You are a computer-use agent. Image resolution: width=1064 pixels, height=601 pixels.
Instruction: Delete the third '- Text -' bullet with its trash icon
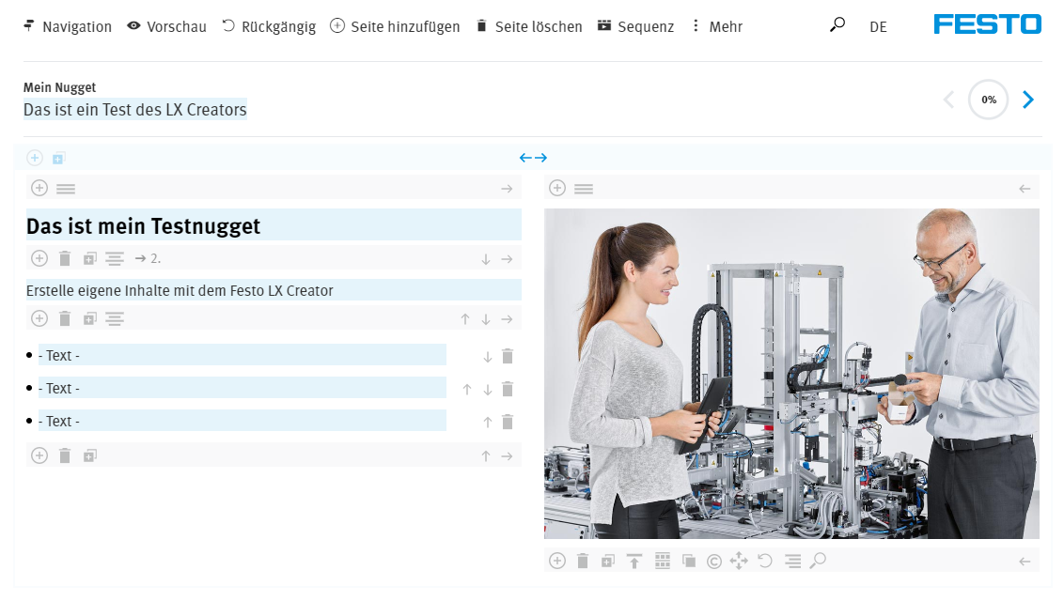508,421
